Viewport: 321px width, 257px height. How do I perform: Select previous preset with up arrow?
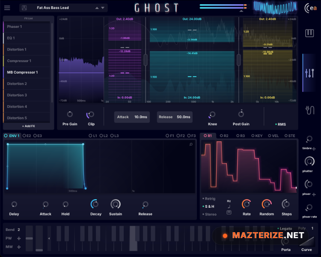(97, 8)
